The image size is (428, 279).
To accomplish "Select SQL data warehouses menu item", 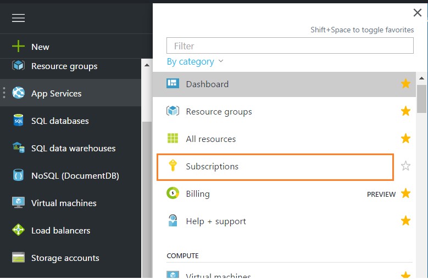I will click(x=73, y=148).
